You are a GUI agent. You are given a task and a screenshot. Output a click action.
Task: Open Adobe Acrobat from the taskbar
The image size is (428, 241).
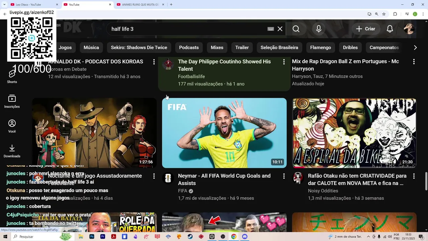pos(114,237)
